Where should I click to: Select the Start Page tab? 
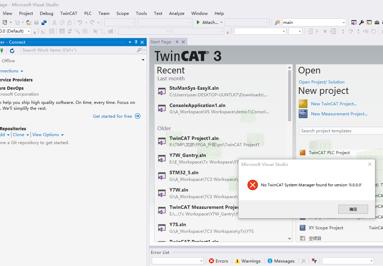[x=161, y=42]
